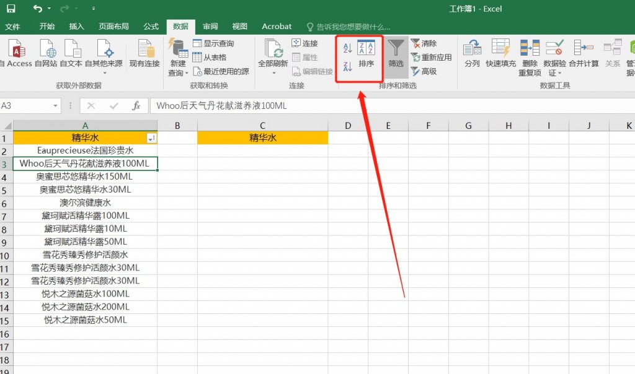The width and height of the screenshot is (635, 374).
Task: Click the sort ascending A-Z icon
Action: 347,48
